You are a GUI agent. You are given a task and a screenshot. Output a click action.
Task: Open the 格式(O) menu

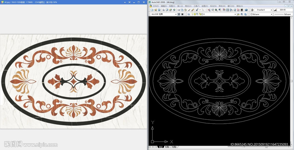click(x=188, y=6)
